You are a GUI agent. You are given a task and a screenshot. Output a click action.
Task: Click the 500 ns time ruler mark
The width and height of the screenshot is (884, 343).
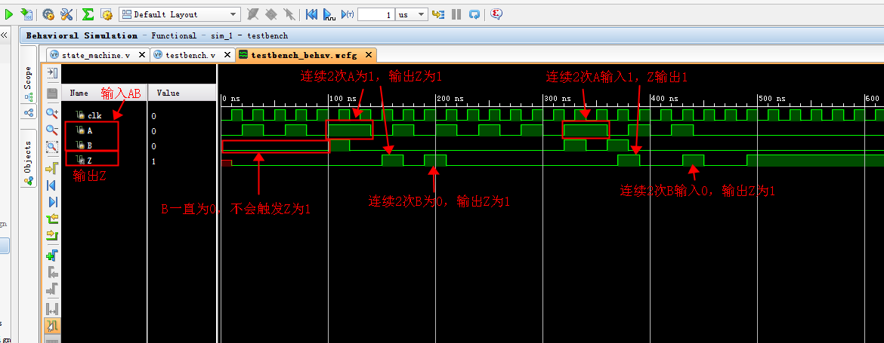pos(772,99)
